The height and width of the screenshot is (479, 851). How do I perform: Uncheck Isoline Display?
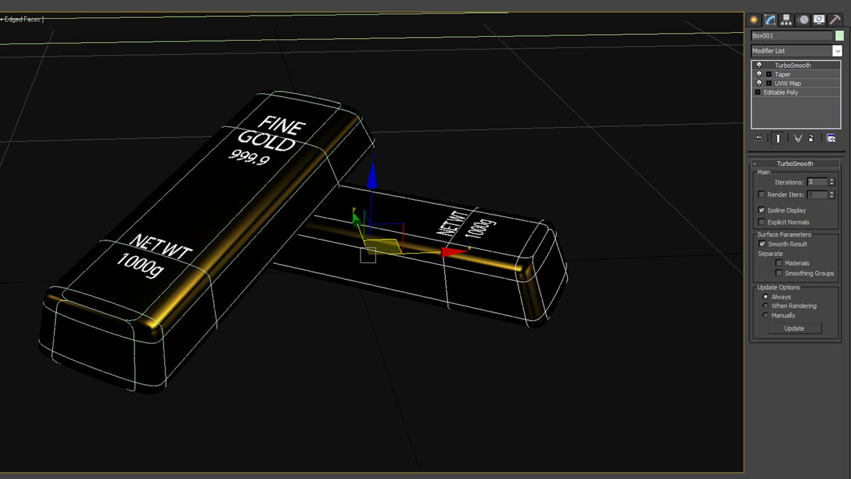click(x=761, y=210)
